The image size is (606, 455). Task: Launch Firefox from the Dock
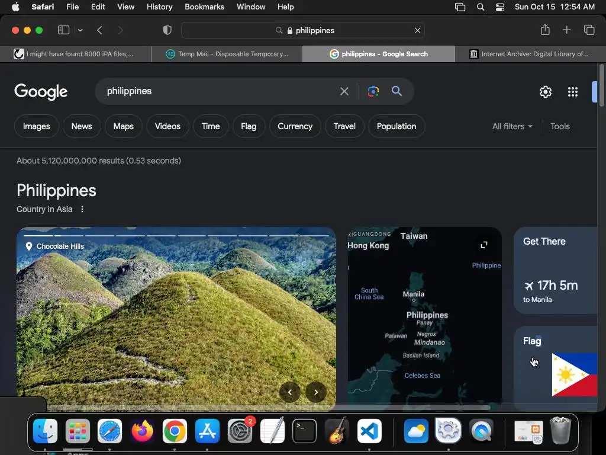point(142,431)
